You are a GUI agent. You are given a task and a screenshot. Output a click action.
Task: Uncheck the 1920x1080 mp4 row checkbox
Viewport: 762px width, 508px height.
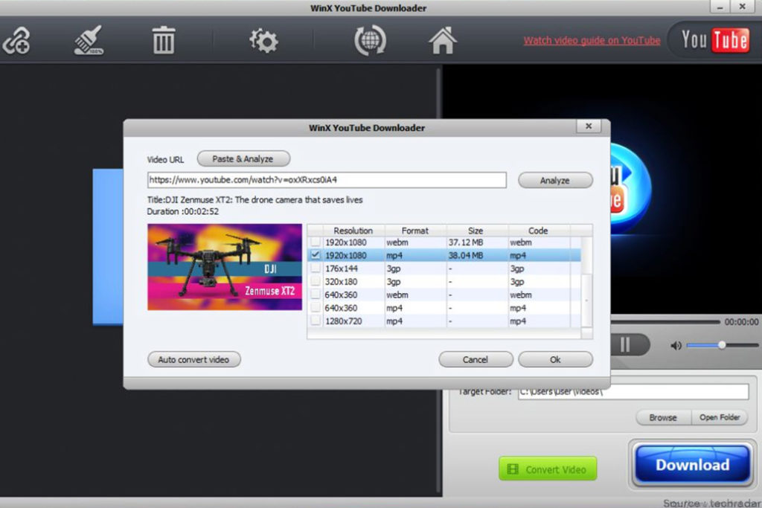[x=316, y=255]
